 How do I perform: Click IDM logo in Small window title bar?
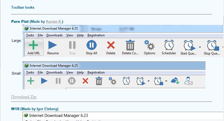click(x=26, y=66)
